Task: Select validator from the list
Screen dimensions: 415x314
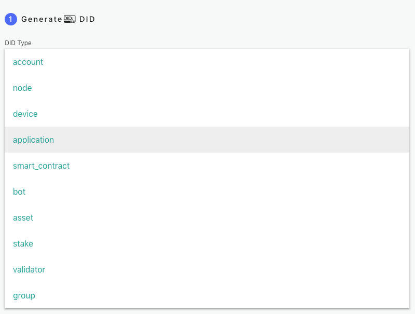Action: 29,269
